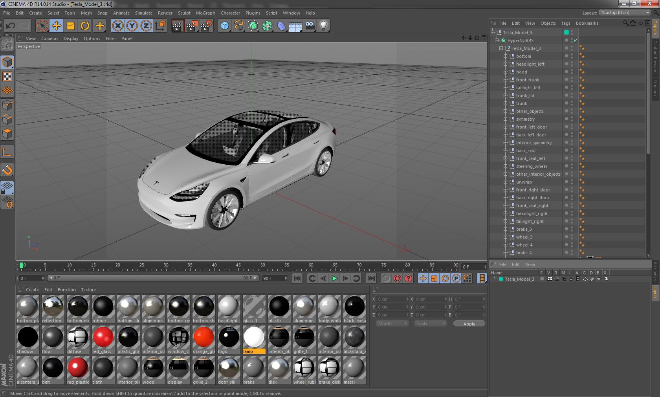
Task: Click the Enable Snap magnet icon
Action: point(7,170)
